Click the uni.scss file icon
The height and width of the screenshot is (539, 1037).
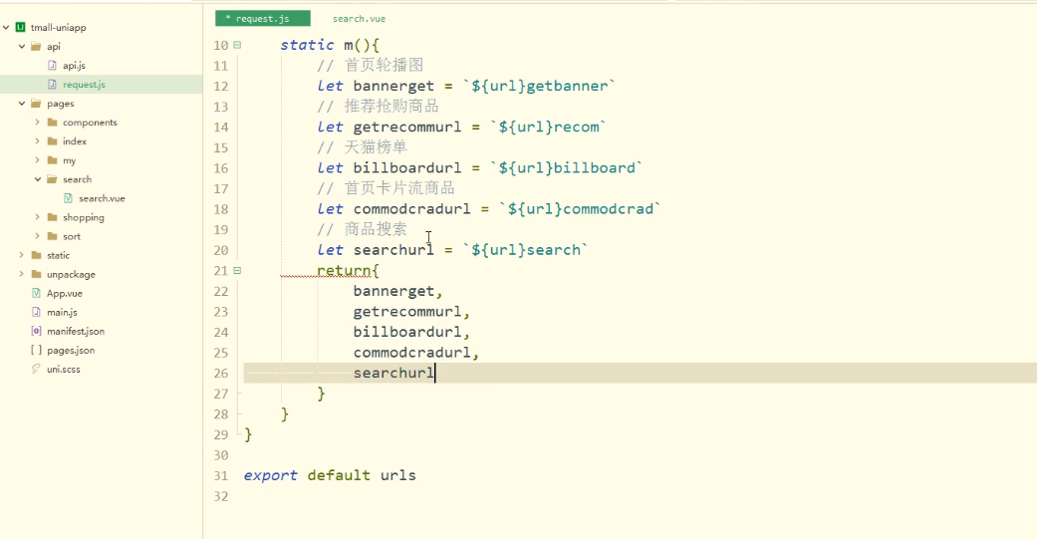(x=37, y=369)
